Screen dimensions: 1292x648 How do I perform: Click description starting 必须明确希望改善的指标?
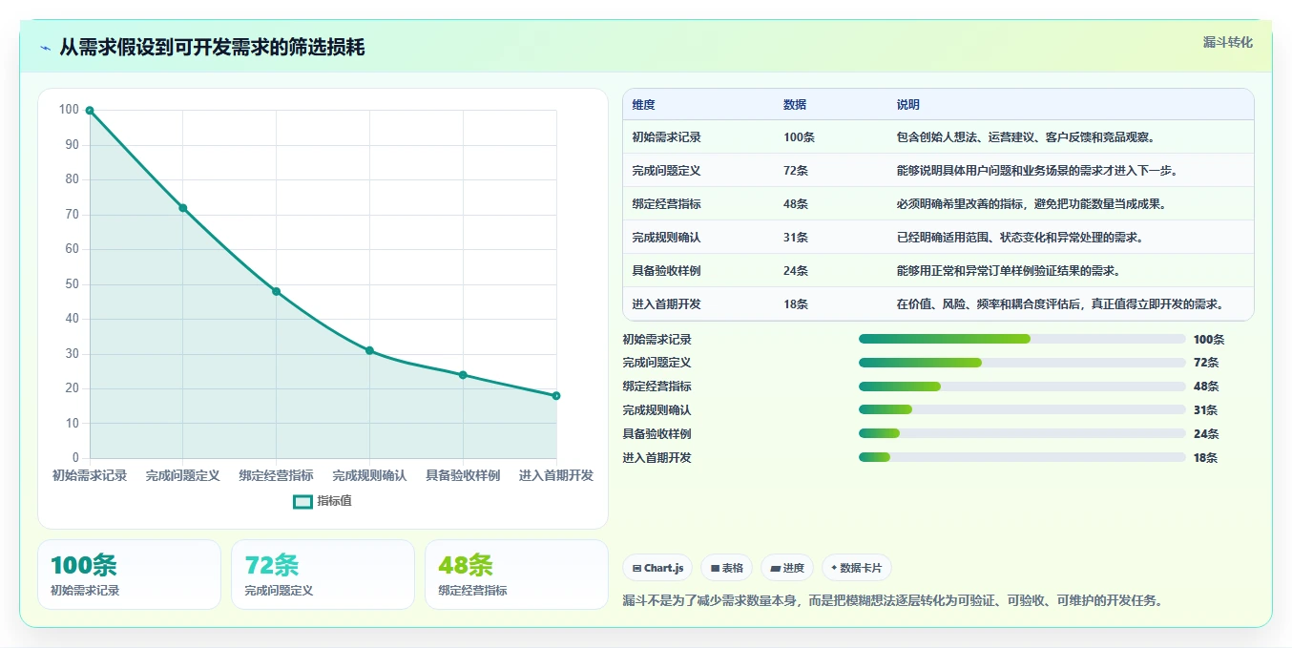click(1033, 204)
